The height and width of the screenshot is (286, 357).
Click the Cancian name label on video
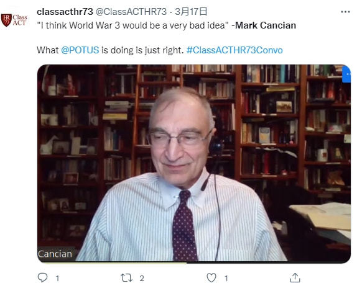[55, 254]
